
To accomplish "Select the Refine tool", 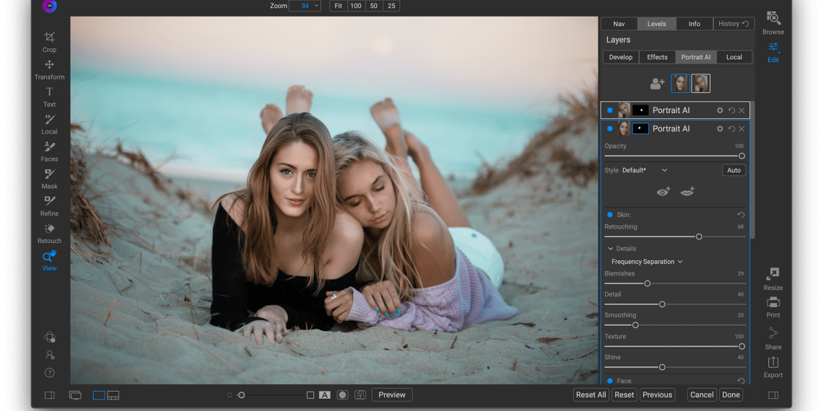I will pyautogui.click(x=49, y=205).
